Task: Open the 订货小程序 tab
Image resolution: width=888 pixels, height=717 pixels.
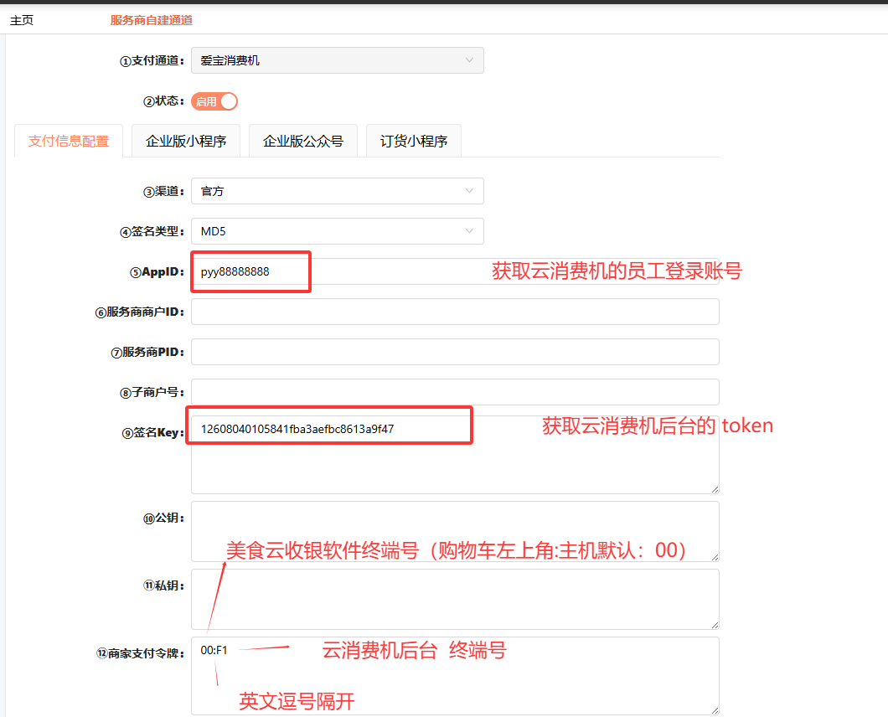Action: click(x=414, y=141)
